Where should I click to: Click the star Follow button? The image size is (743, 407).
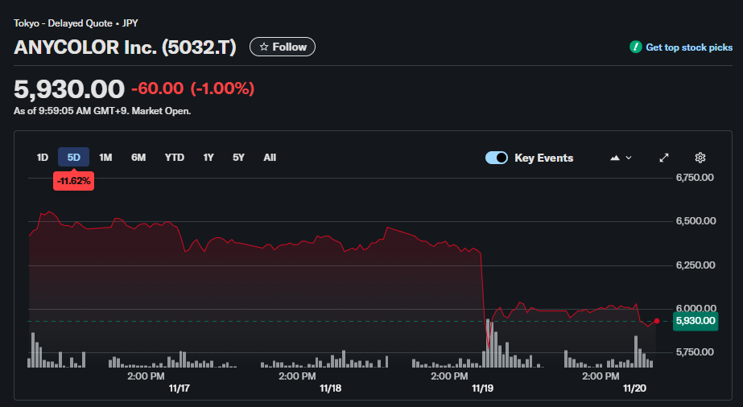click(283, 47)
